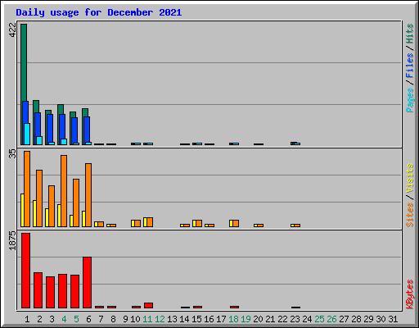Click the 1875 KBytes scale value
419x328 pixels.
pyautogui.click(x=12, y=240)
